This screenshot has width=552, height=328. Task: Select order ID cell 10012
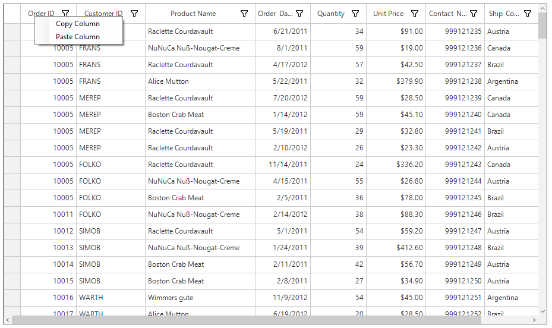pyautogui.click(x=48, y=231)
